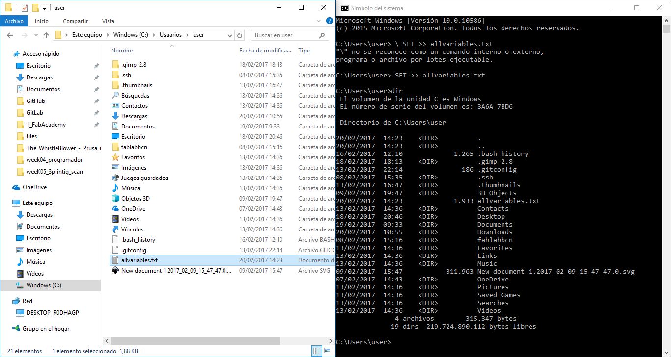
Task: Select the OneDrive cloud icon in file list
Action: 115,209
